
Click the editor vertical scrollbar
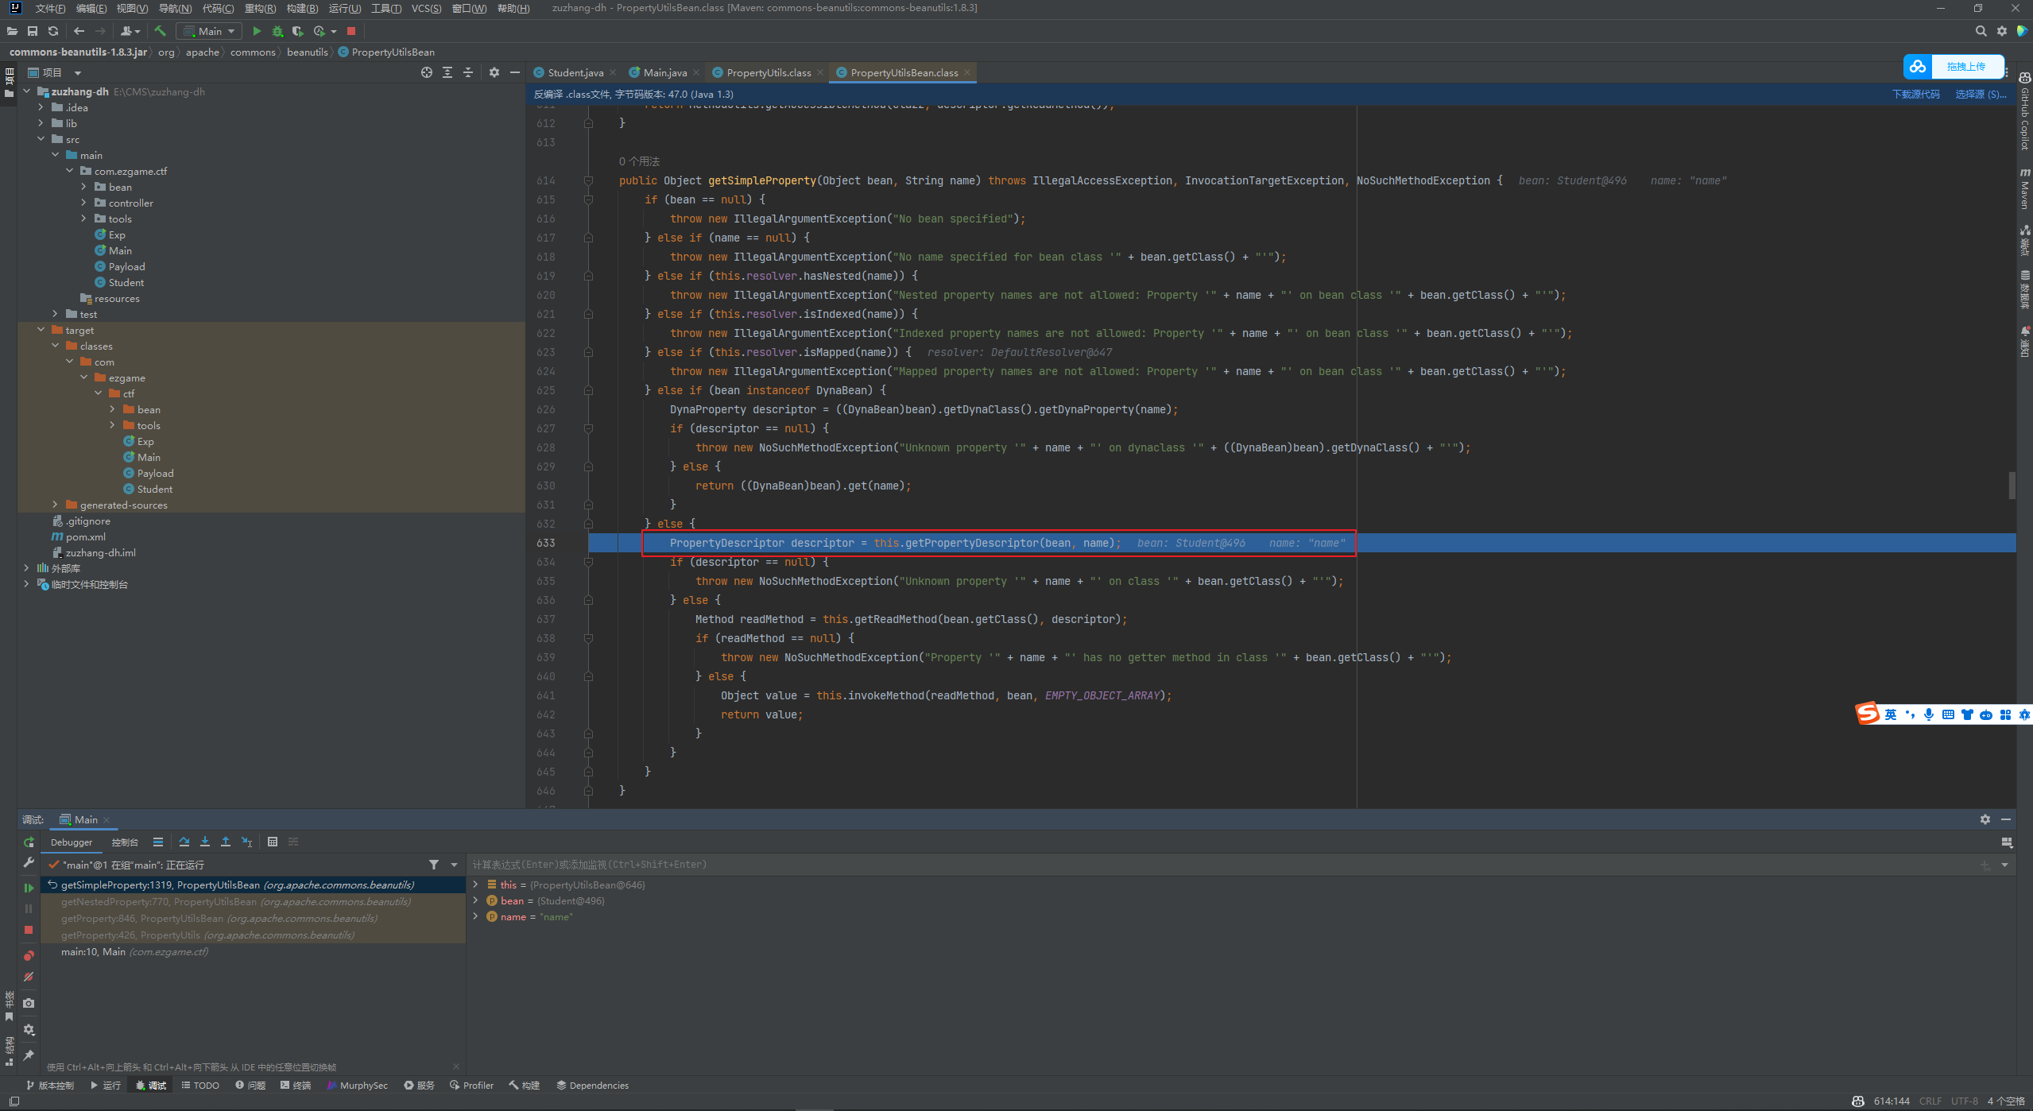[2012, 486]
